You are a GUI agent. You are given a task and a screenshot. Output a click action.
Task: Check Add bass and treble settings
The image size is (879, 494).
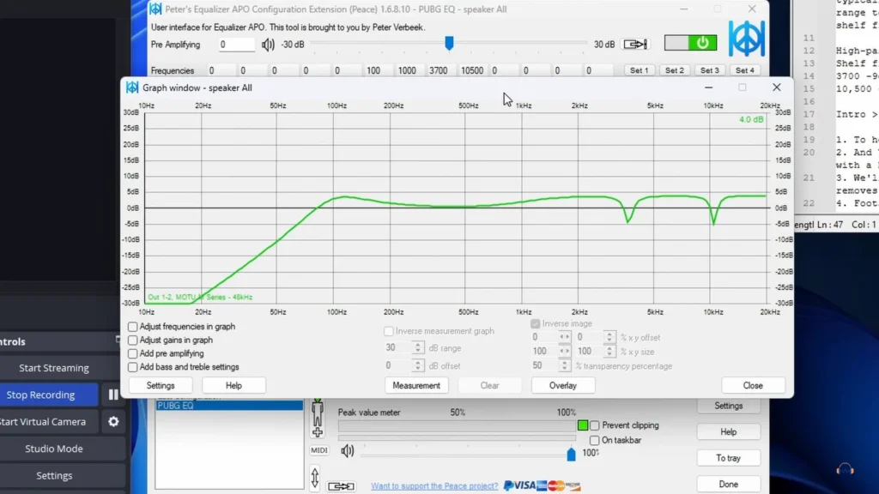coord(132,367)
